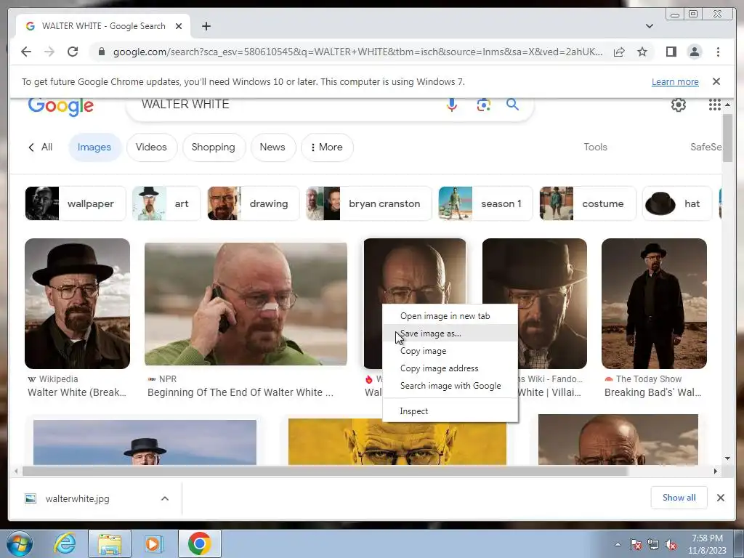Open Beginning Of The End NPR link

(x=240, y=392)
